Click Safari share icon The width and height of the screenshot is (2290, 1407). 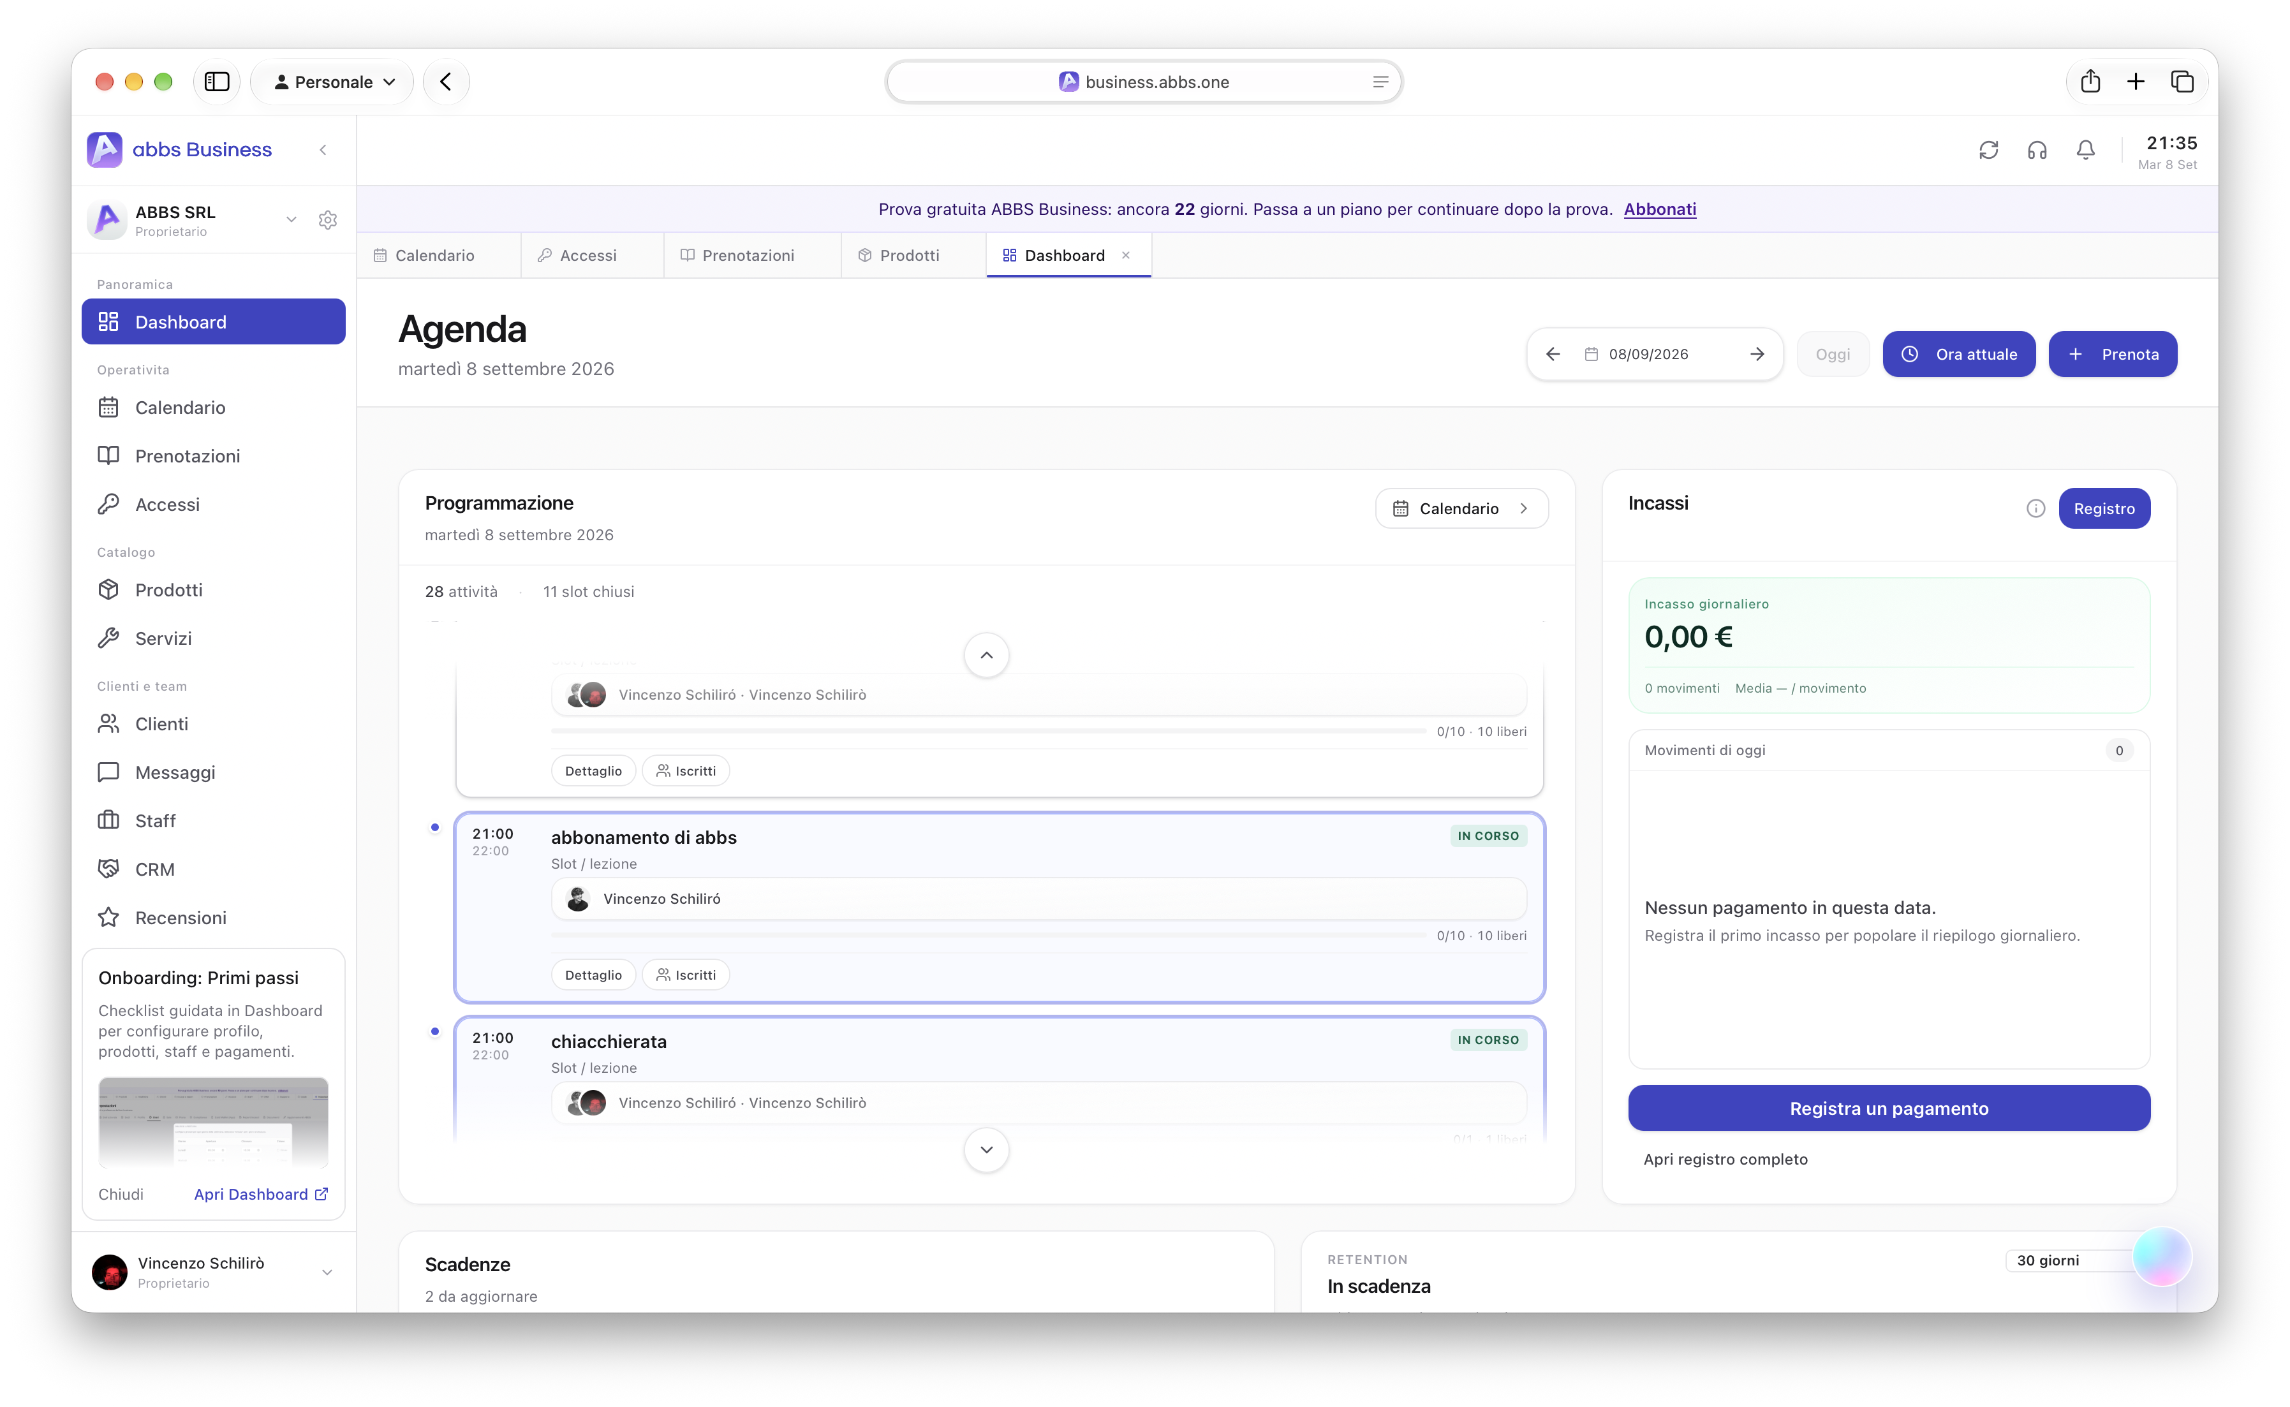[2091, 82]
